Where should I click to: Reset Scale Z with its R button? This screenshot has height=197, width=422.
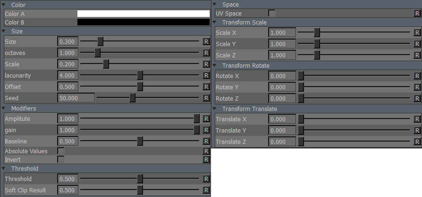417,55
